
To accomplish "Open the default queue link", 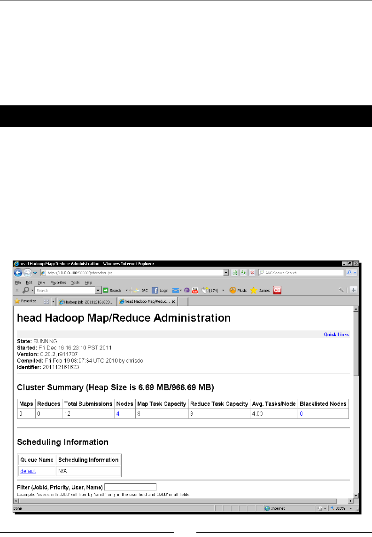I will [x=28, y=471].
